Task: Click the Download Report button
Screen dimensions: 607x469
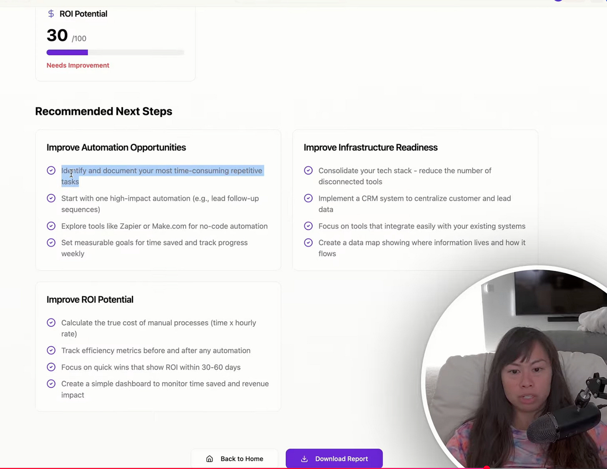Action: 334,459
